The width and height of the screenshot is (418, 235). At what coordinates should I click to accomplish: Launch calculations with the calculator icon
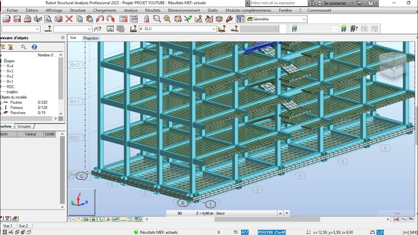tap(123, 19)
